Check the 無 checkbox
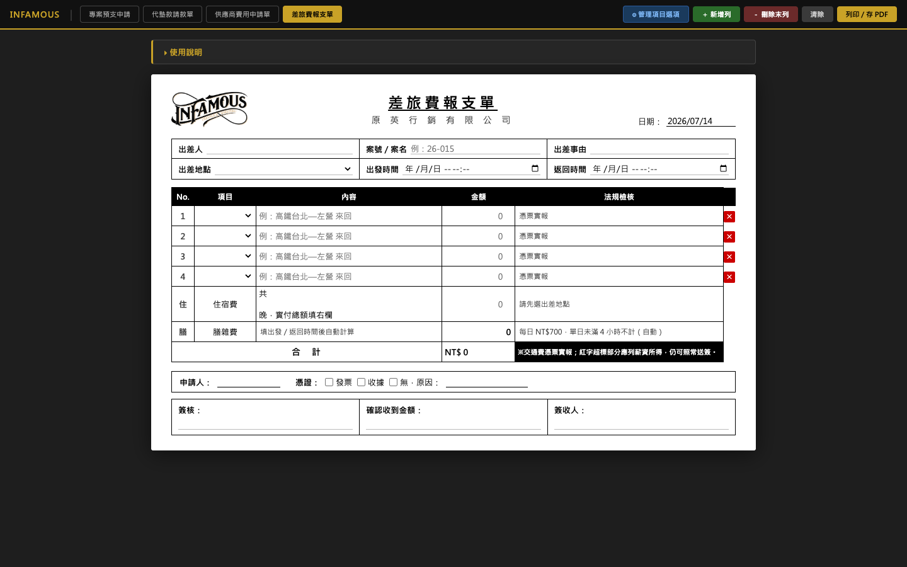 pos(393,382)
